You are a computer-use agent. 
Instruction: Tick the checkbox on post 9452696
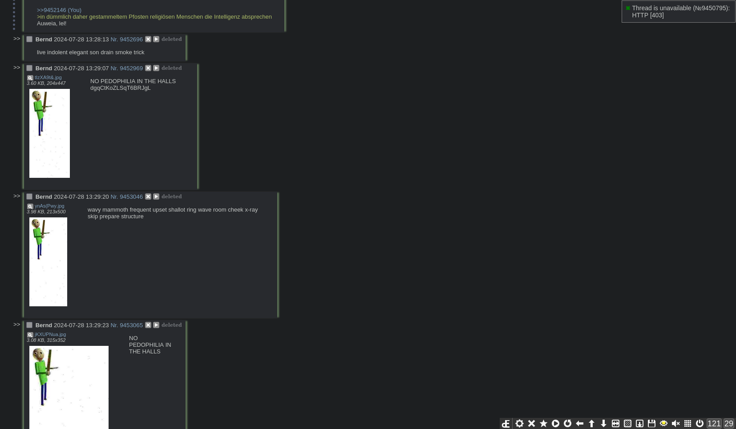click(29, 39)
